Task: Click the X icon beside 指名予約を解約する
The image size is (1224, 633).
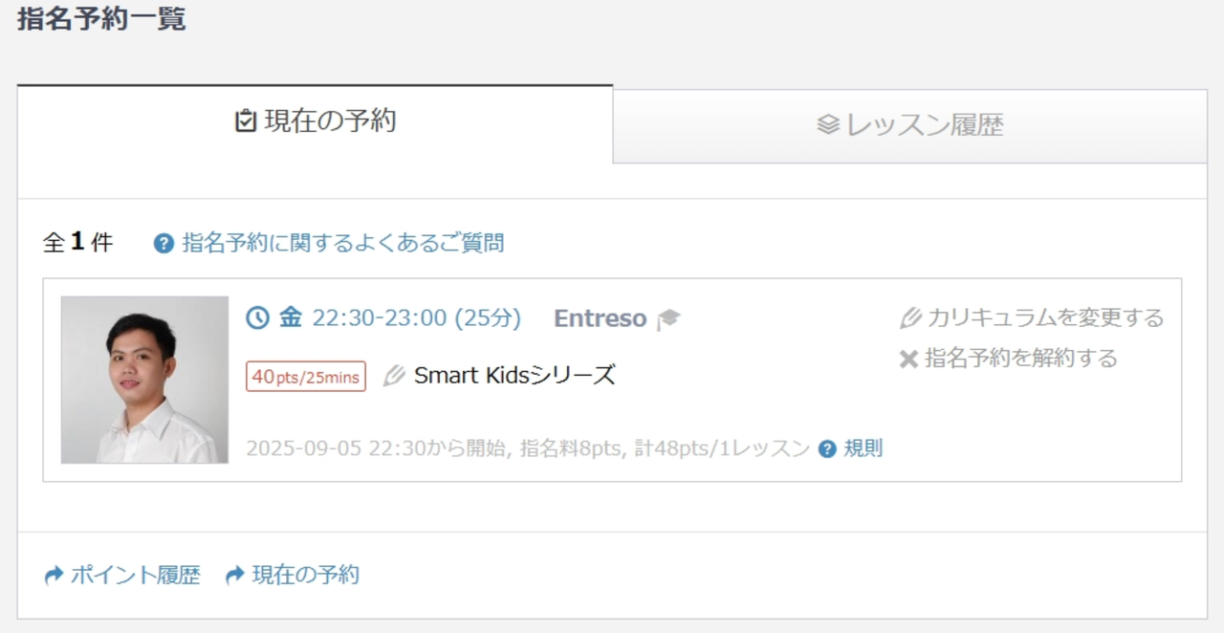Action: [908, 359]
